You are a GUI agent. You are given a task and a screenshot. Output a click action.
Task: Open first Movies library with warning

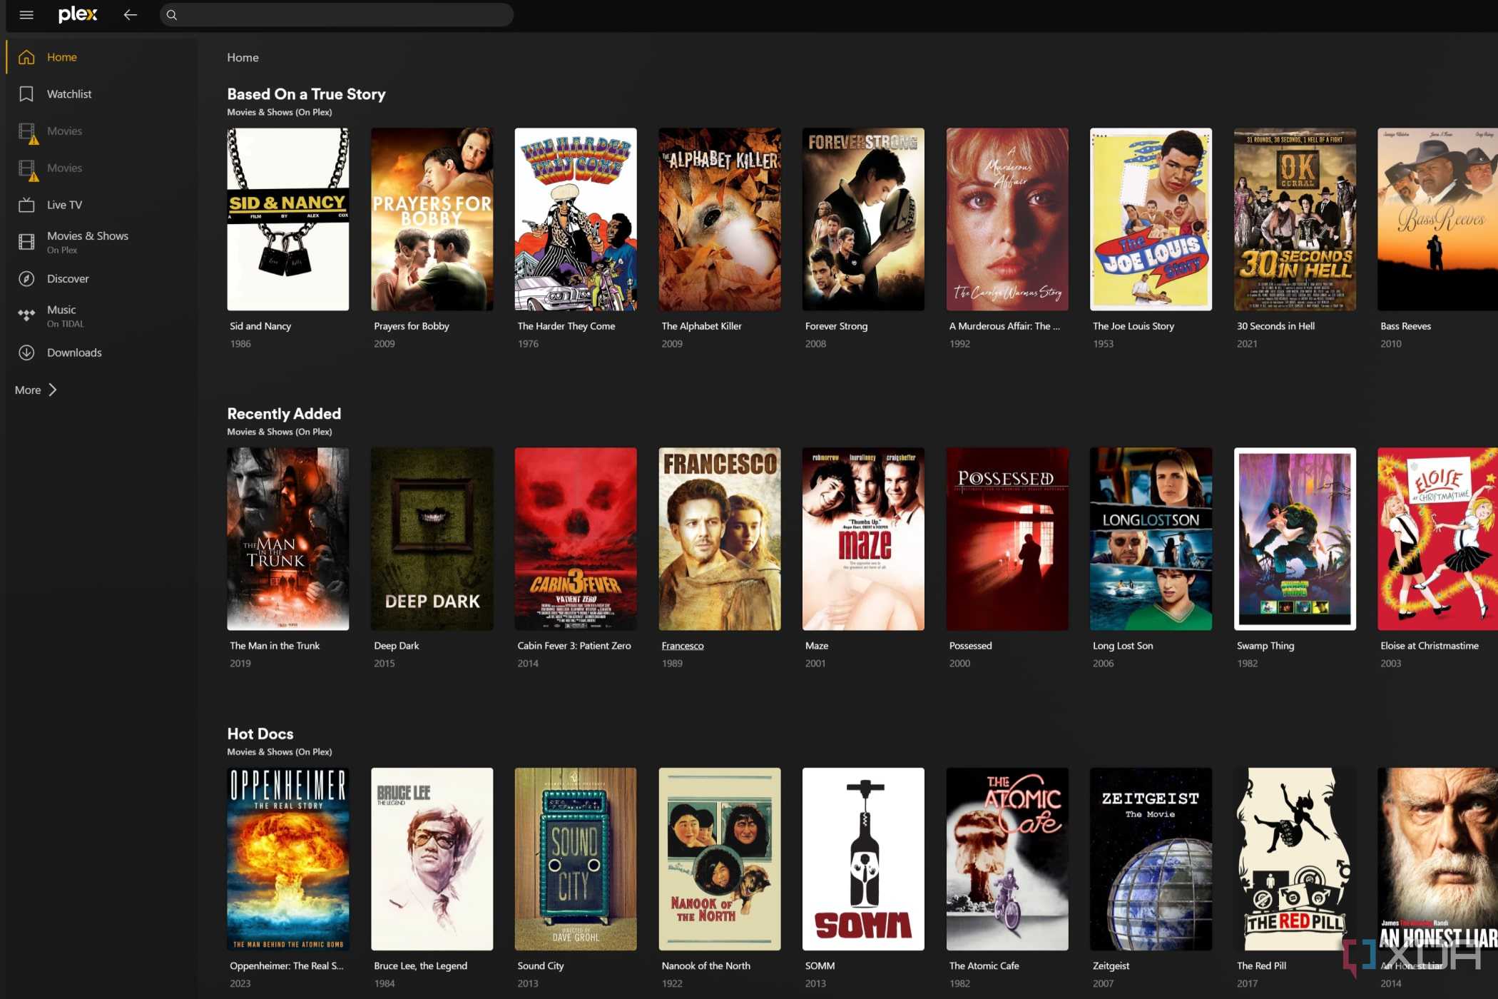coord(64,131)
